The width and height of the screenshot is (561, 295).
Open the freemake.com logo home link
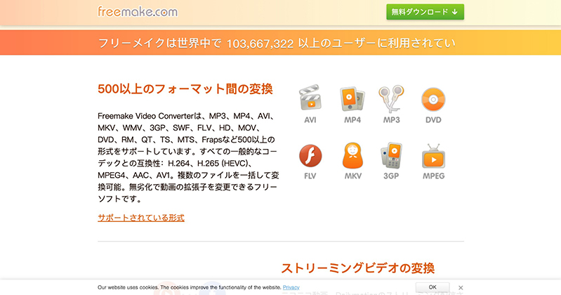tap(138, 11)
